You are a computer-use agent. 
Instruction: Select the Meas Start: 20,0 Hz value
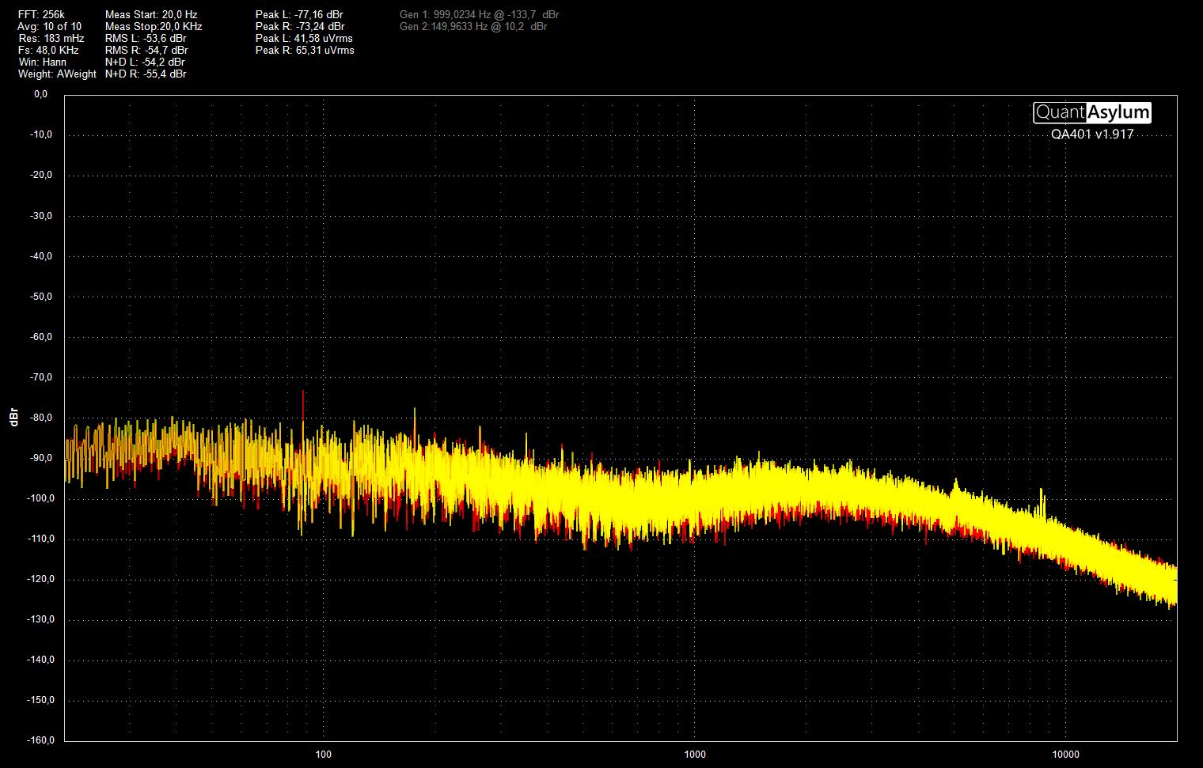point(151,14)
